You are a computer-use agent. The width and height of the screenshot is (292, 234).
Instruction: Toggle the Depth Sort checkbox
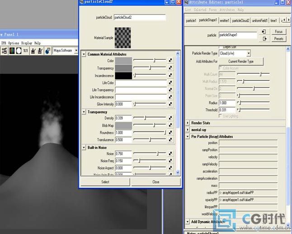coord(220,47)
